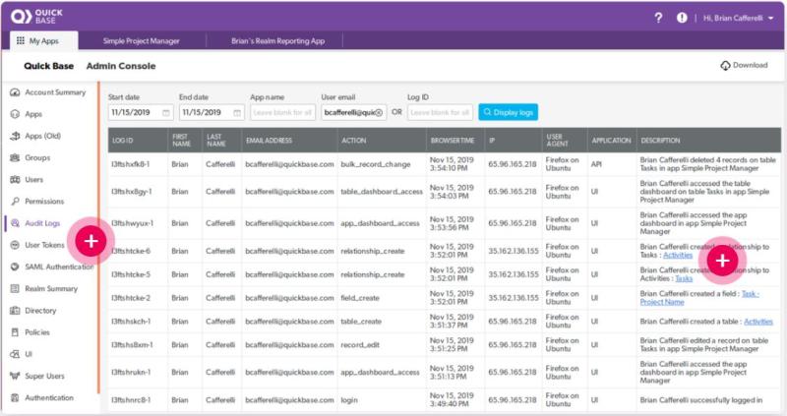Screen dimensions: 787x416
Task: Open Brian's Realm Reporting App tab
Action: point(277,41)
